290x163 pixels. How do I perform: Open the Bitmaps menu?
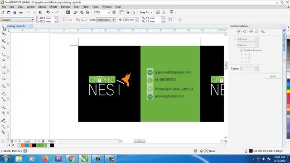pyautogui.click(x=65, y=7)
